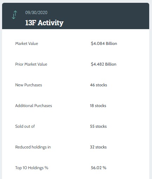Click the Sold out of row
This screenshot has height=179, width=152.
[76, 126]
